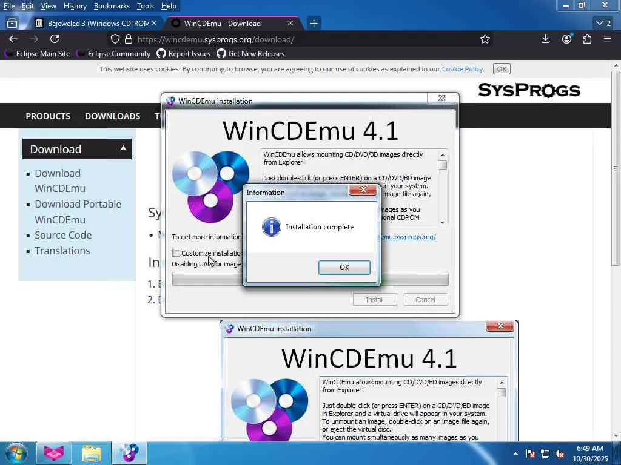621x465 pixels.
Task: Open the PRODUCTS navigation item
Action: coord(48,116)
